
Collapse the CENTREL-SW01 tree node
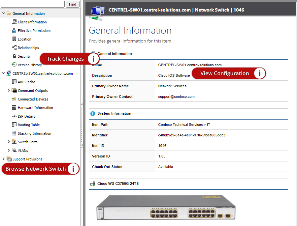(x=4, y=73)
